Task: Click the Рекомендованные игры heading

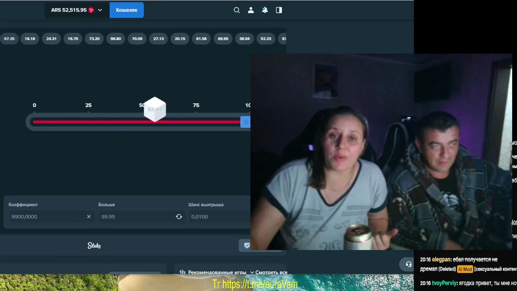Action: 217,272
